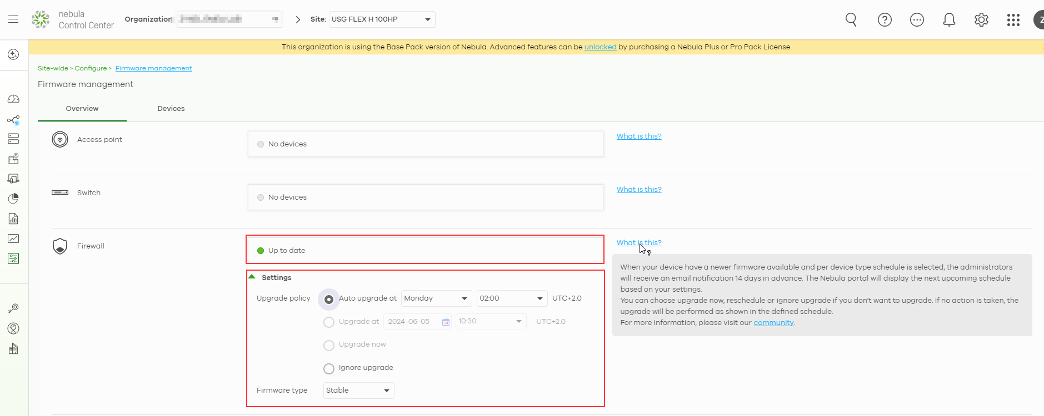The width and height of the screenshot is (1044, 416).
Task: Open the apps grid launcher
Action: coord(1013,20)
